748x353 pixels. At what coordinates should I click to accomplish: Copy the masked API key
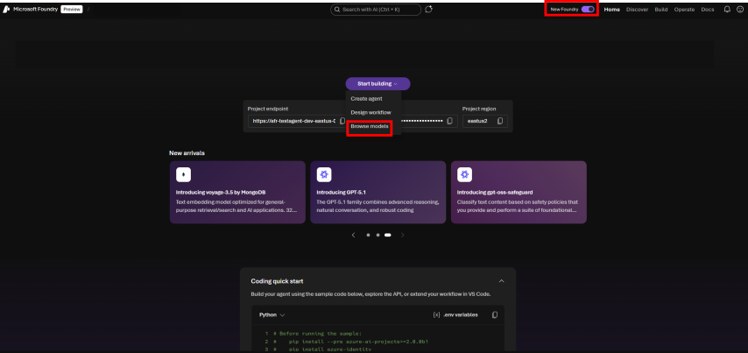tap(449, 121)
